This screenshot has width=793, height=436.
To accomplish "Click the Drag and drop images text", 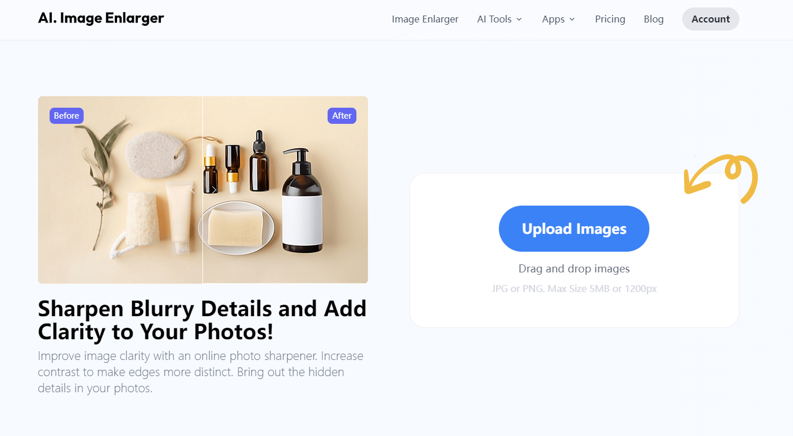I will [574, 269].
